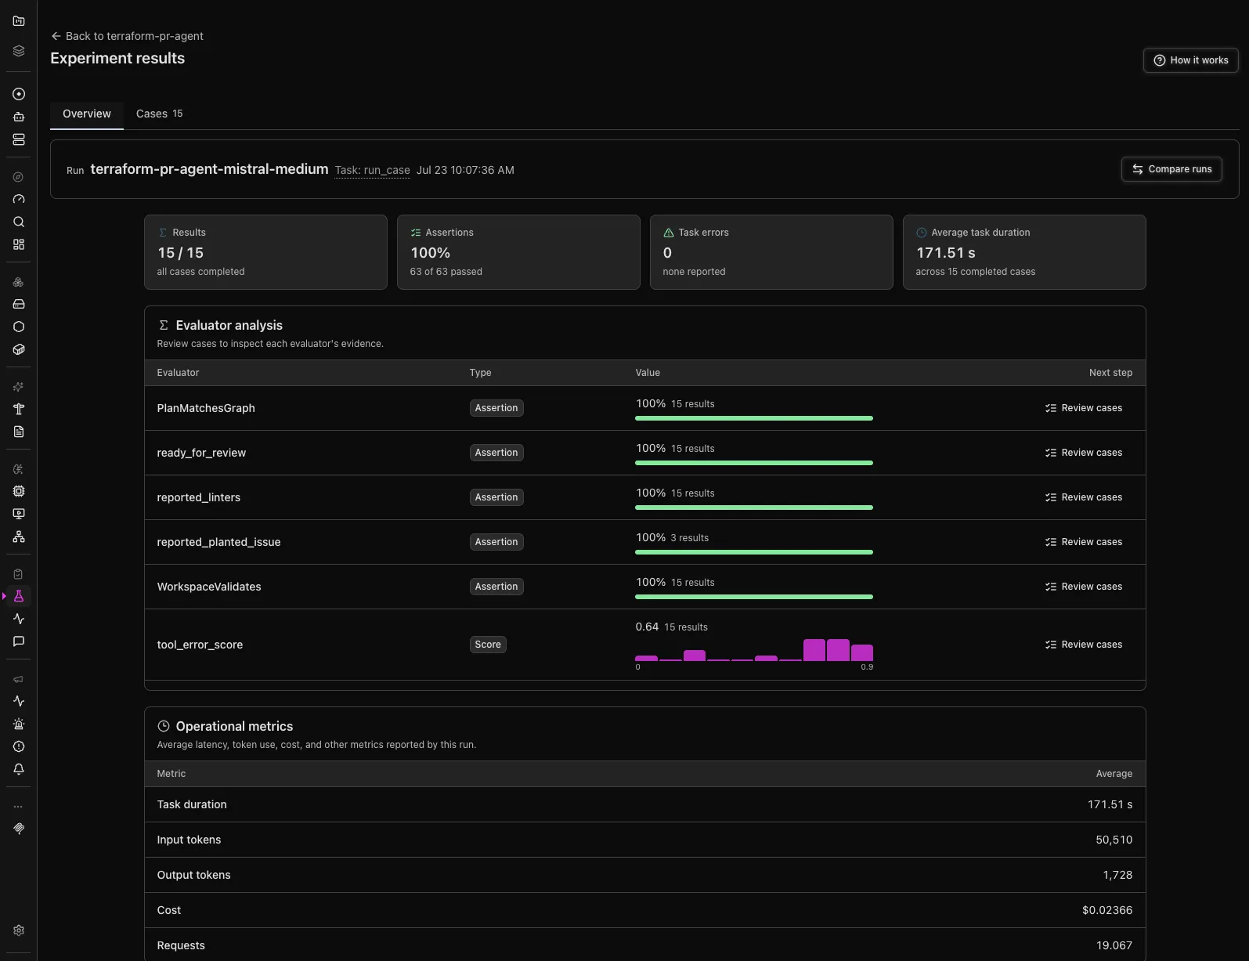This screenshot has width=1249, height=961.
Task: Open the robot agent sidebar icon
Action: click(x=19, y=117)
